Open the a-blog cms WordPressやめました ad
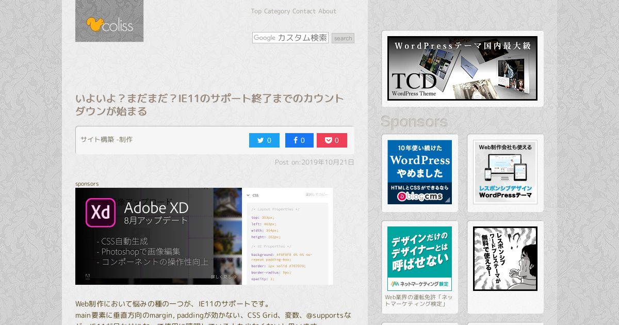 tap(419, 172)
